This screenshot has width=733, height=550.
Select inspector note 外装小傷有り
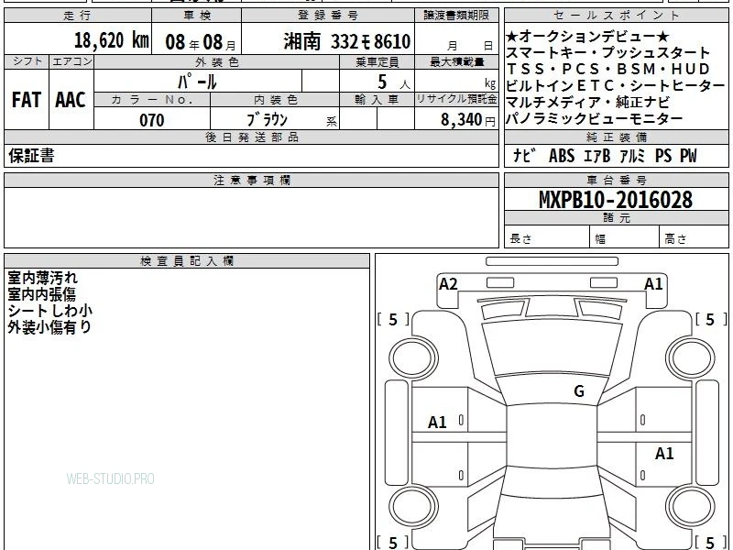[49, 327]
